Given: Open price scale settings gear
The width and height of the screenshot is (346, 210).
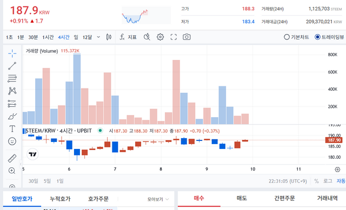Looking at the screenshot, I should pyautogui.click(x=337, y=170).
